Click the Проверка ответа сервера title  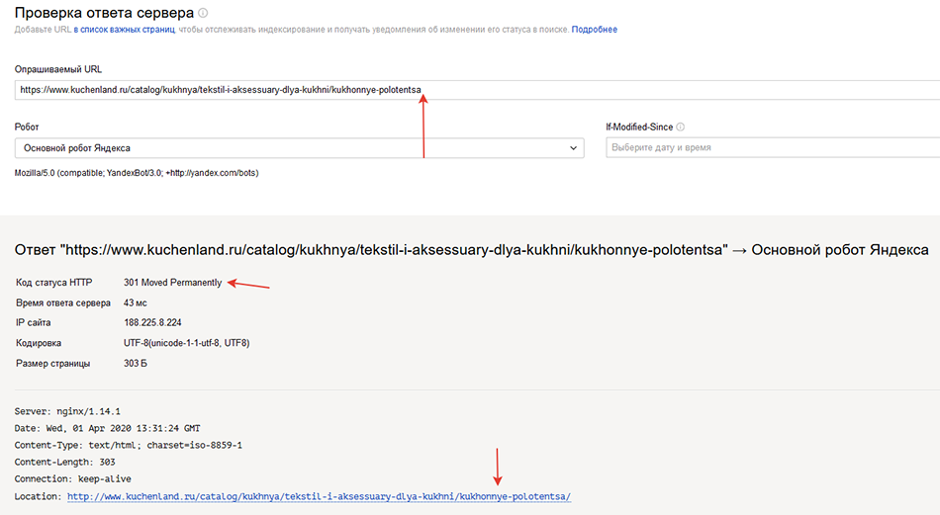[x=104, y=13]
